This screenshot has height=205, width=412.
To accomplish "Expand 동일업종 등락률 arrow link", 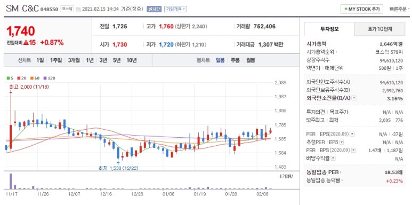I will (x=325, y=180).
